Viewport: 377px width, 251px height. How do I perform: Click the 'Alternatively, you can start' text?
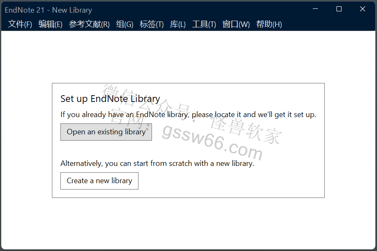(x=157, y=163)
